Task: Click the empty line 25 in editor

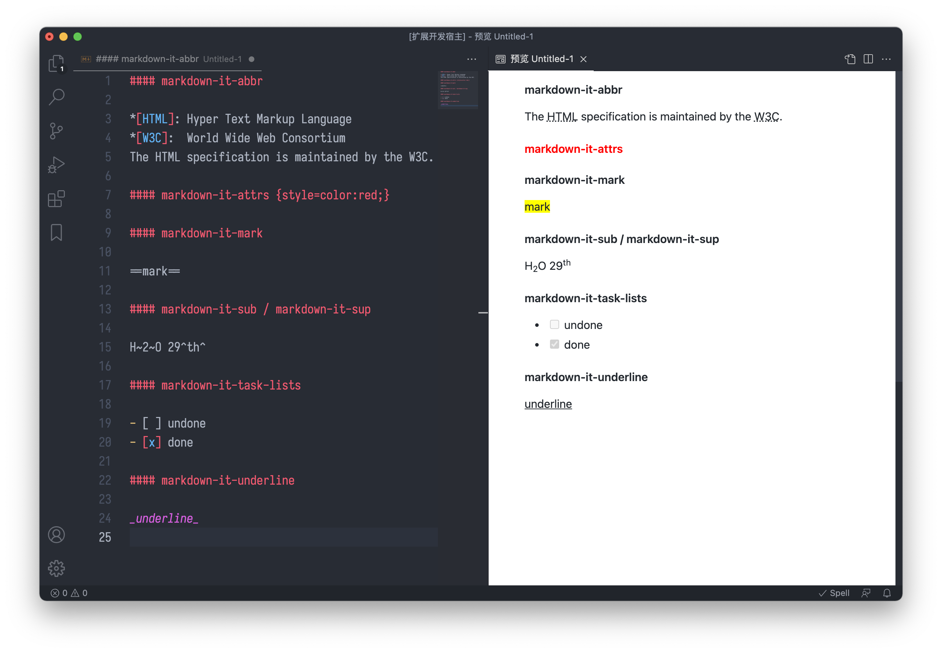Action: [x=283, y=537]
